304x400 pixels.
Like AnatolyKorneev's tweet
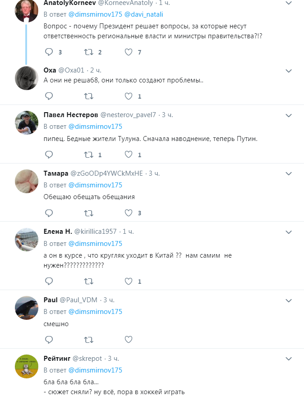129,52
